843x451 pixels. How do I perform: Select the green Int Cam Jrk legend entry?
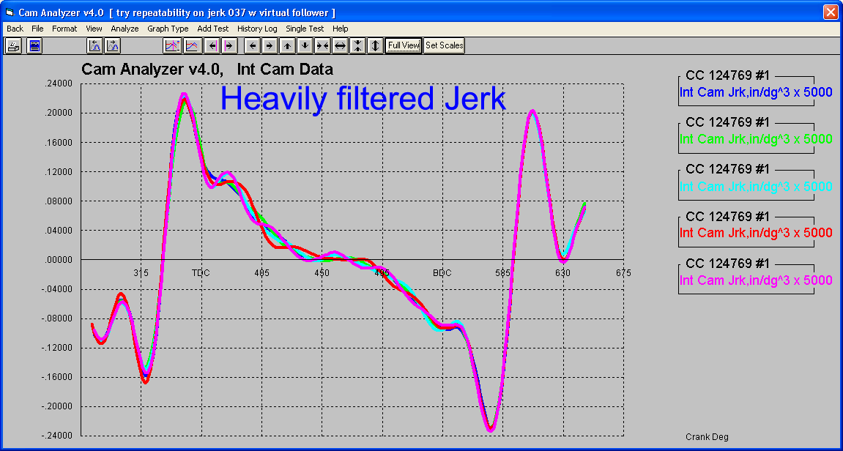pos(756,139)
